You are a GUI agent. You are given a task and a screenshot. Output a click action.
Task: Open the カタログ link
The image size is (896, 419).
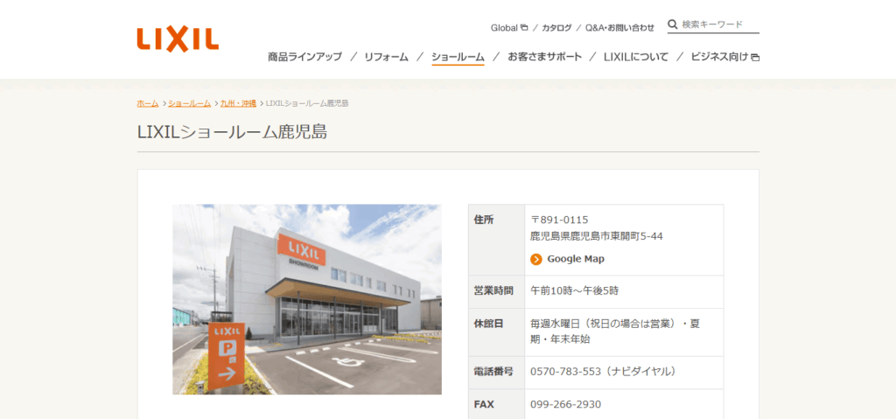tap(556, 27)
